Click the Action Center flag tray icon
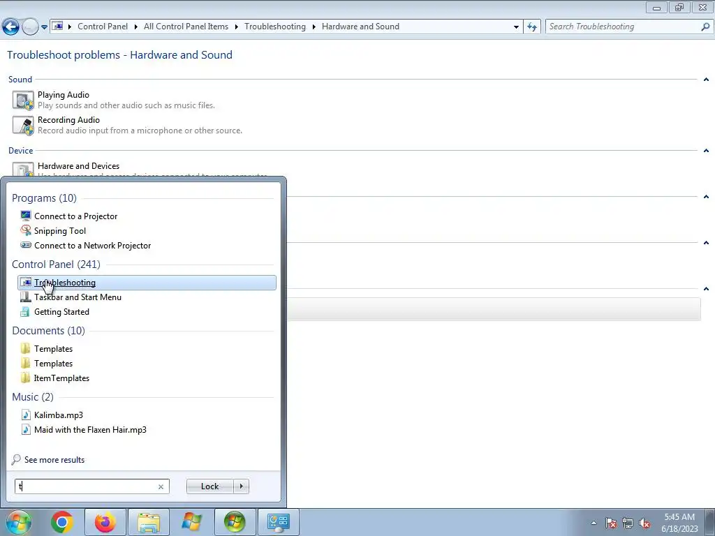This screenshot has height=536, width=715. point(611,523)
